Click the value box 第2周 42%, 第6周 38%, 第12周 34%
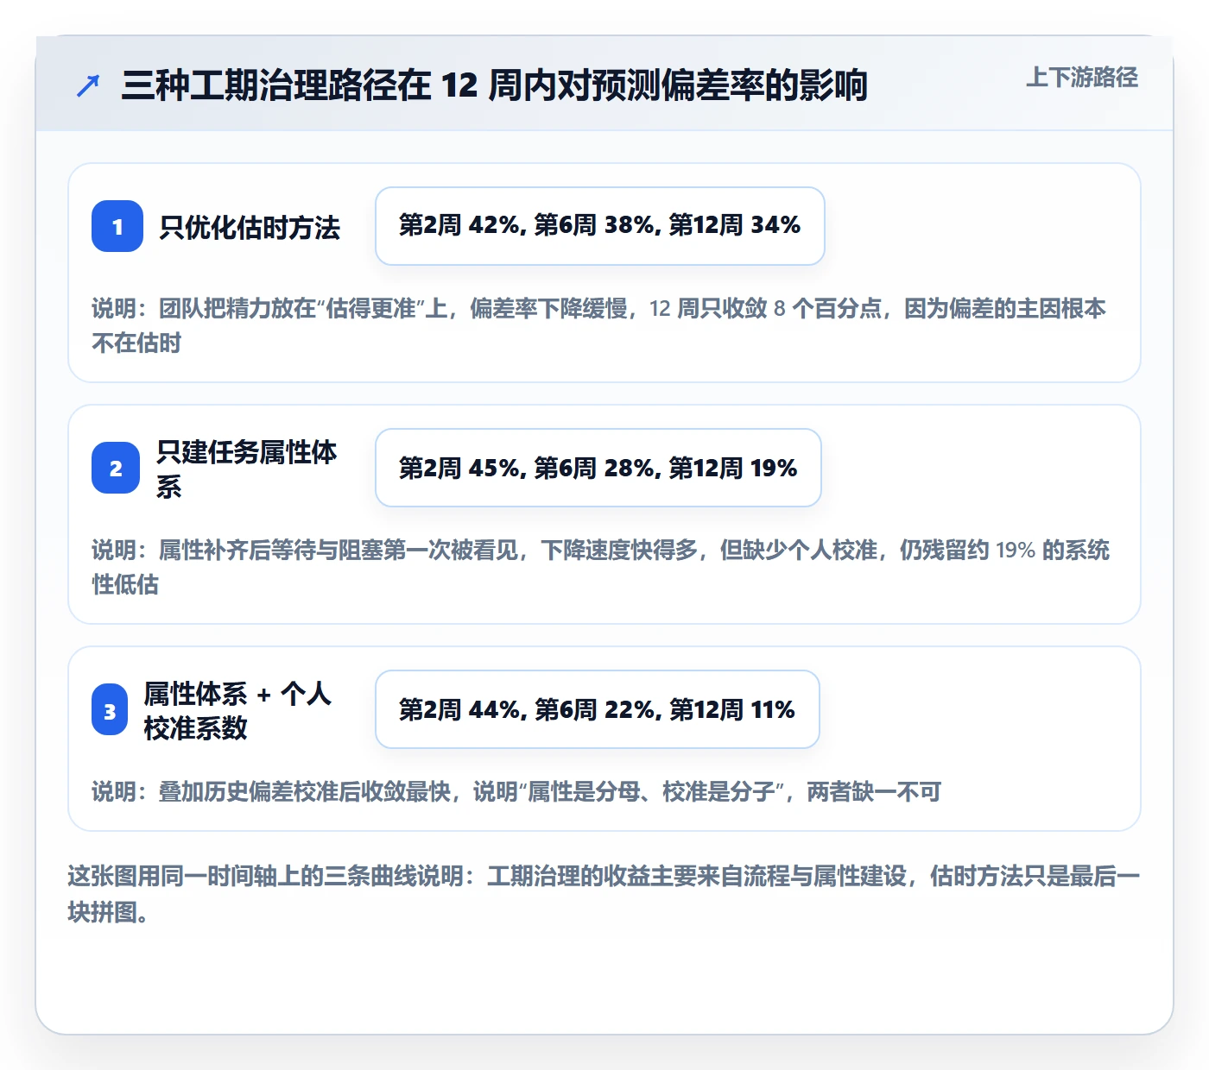1209x1070 pixels. [600, 226]
